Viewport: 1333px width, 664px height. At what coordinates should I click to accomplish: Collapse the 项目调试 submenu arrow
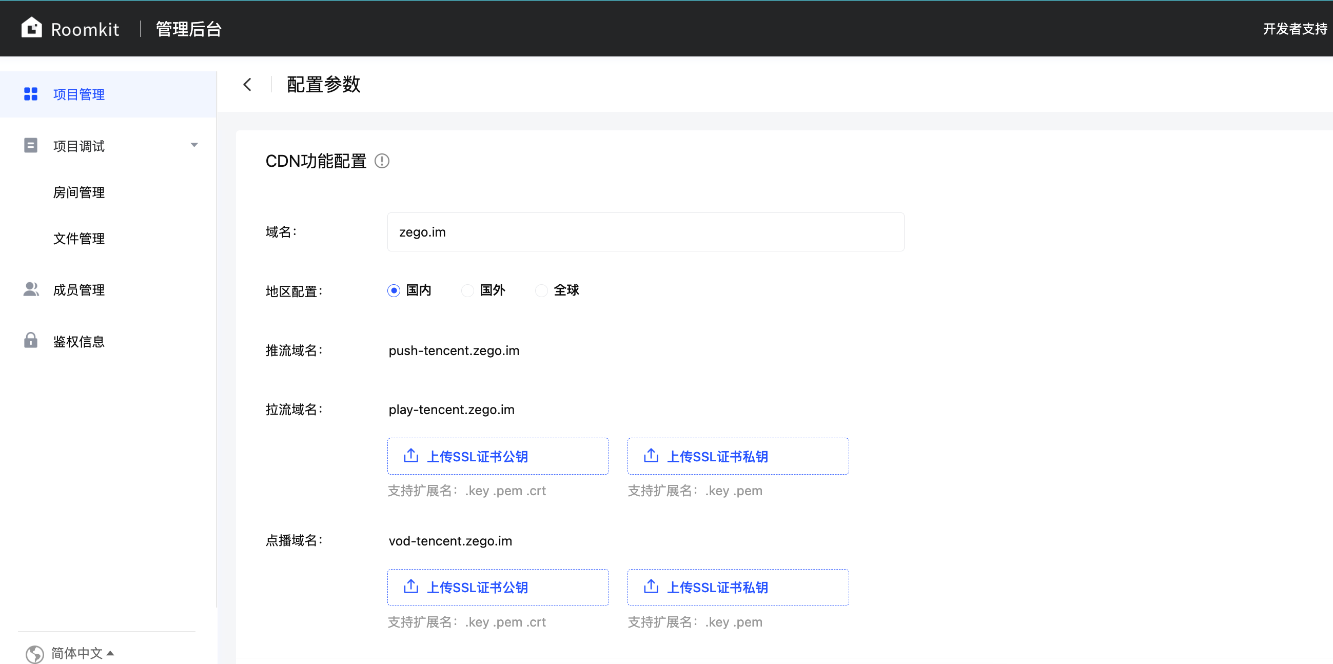[194, 145]
